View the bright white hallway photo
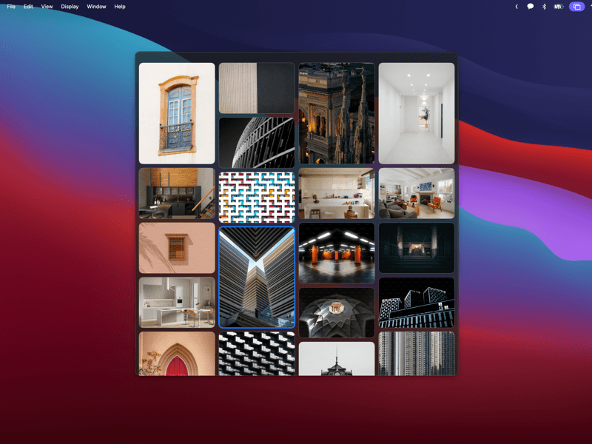 (417, 112)
